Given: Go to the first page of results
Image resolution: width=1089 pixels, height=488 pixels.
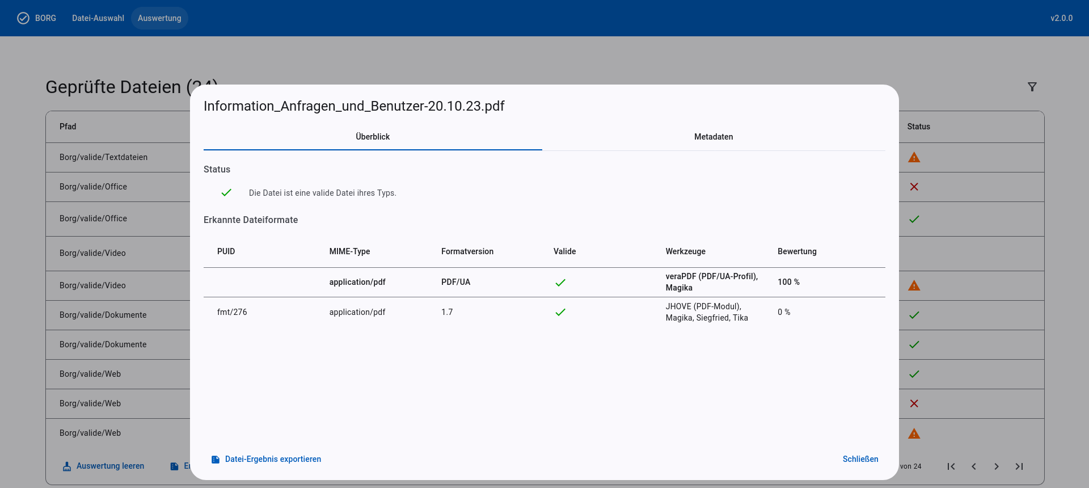Looking at the screenshot, I should (x=951, y=466).
